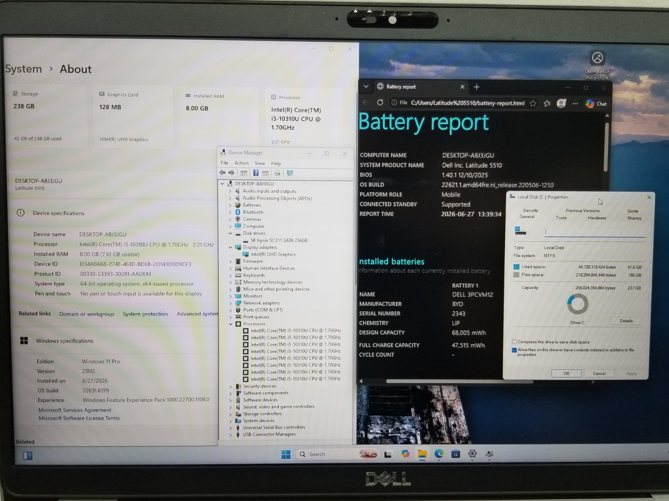
Task: Open the Help menu in Device Manager
Action: pos(276,163)
